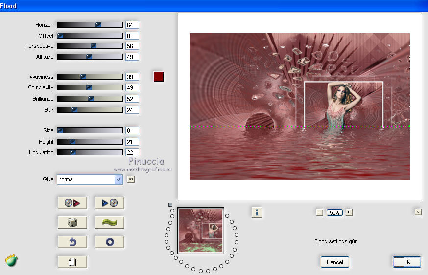Click the load settings disc-to-arrow button
428x275 pixels.
[x=72, y=203]
